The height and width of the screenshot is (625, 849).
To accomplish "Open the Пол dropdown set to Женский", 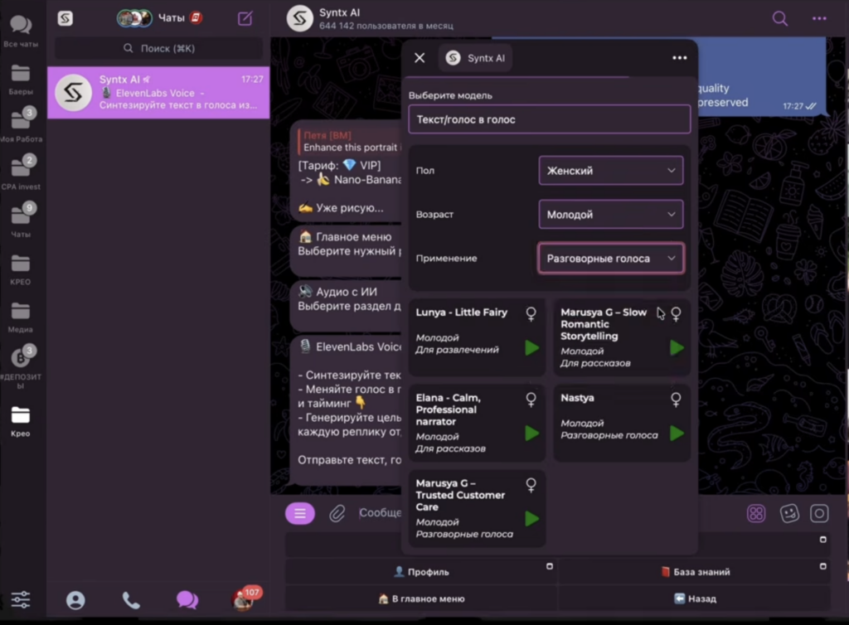I will click(x=611, y=171).
